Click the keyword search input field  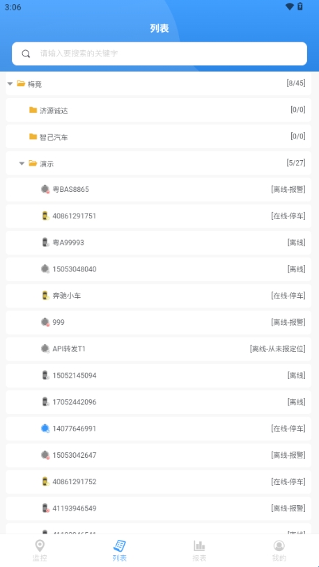(x=159, y=54)
